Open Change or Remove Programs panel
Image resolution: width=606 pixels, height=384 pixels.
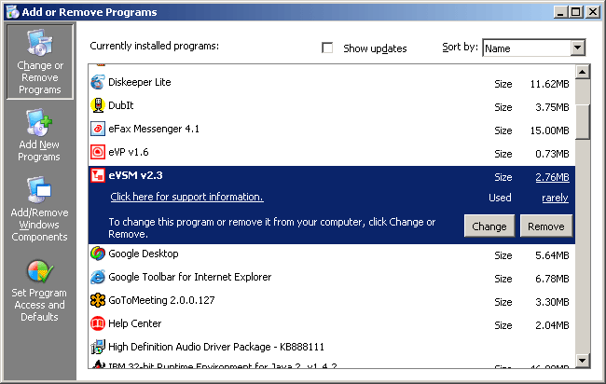coord(40,62)
